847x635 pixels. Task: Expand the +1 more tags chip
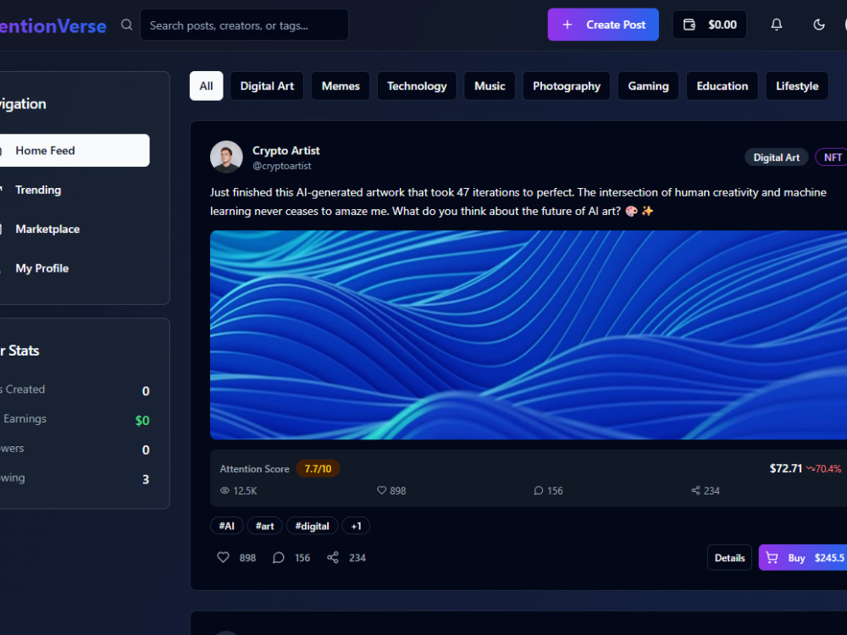pos(356,526)
